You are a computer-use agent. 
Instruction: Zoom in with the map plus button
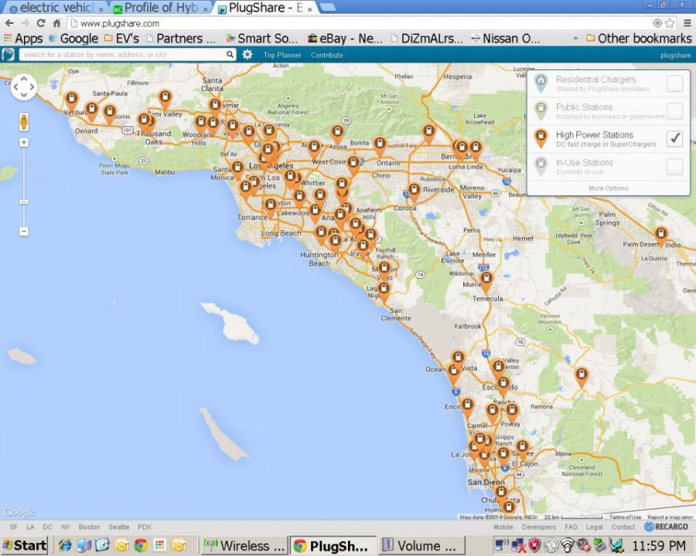pos(24,142)
